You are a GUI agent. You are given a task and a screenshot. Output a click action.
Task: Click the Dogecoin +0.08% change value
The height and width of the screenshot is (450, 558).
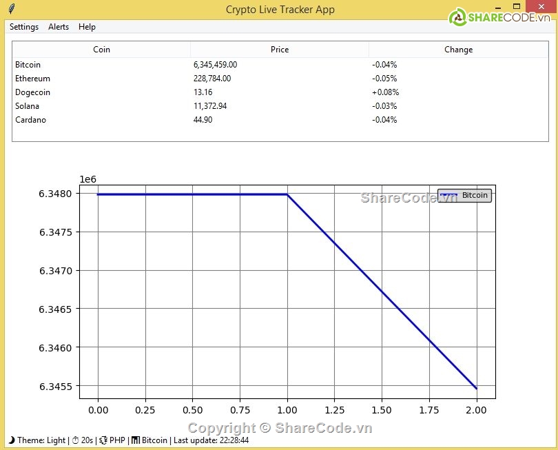385,92
